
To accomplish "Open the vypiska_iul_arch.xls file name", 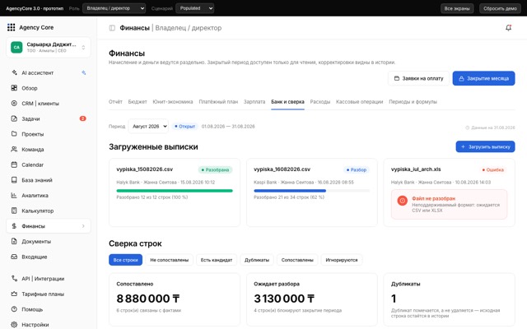I will 416,169.
